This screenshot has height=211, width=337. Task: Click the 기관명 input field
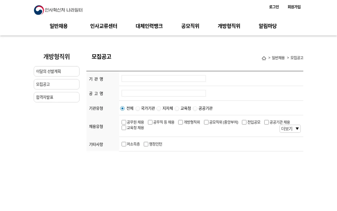click(164, 78)
